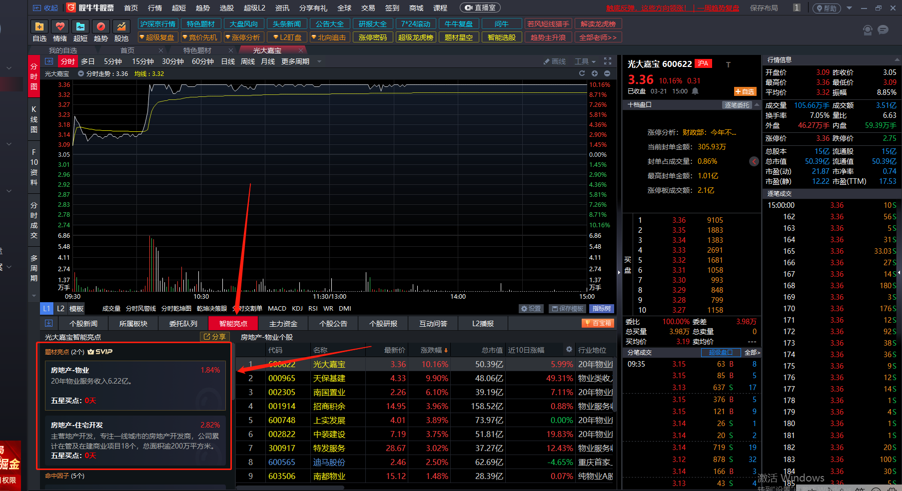Zoom out the chart with minus icon
The width and height of the screenshot is (902, 491).
[x=607, y=73]
